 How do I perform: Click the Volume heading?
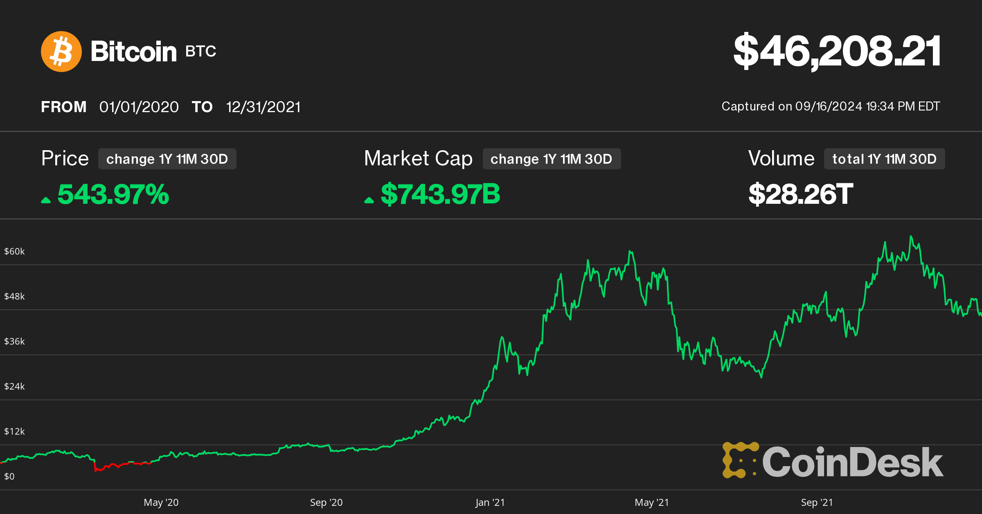pyautogui.click(x=781, y=158)
